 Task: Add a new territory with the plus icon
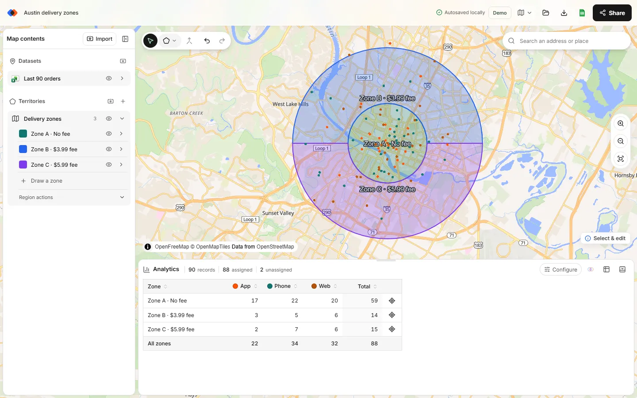[x=123, y=101]
